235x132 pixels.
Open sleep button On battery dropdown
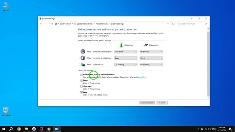tap(126, 58)
